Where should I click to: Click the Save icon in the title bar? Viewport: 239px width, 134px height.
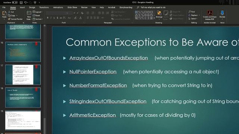pos(21,3)
